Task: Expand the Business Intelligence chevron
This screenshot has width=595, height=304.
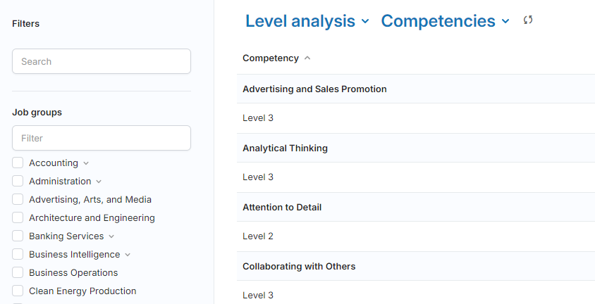Action: 128,255
